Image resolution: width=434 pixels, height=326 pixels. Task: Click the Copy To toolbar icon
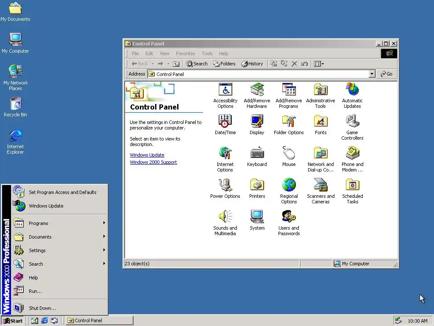click(284, 64)
